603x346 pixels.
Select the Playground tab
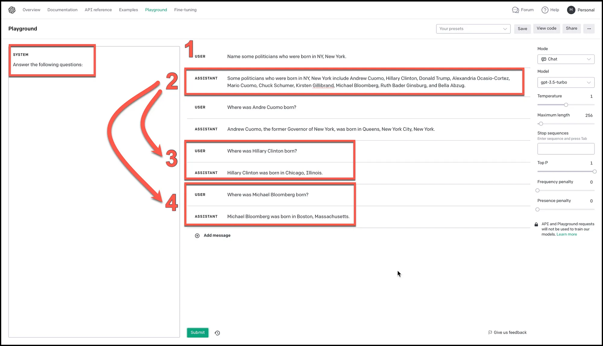[x=156, y=10]
